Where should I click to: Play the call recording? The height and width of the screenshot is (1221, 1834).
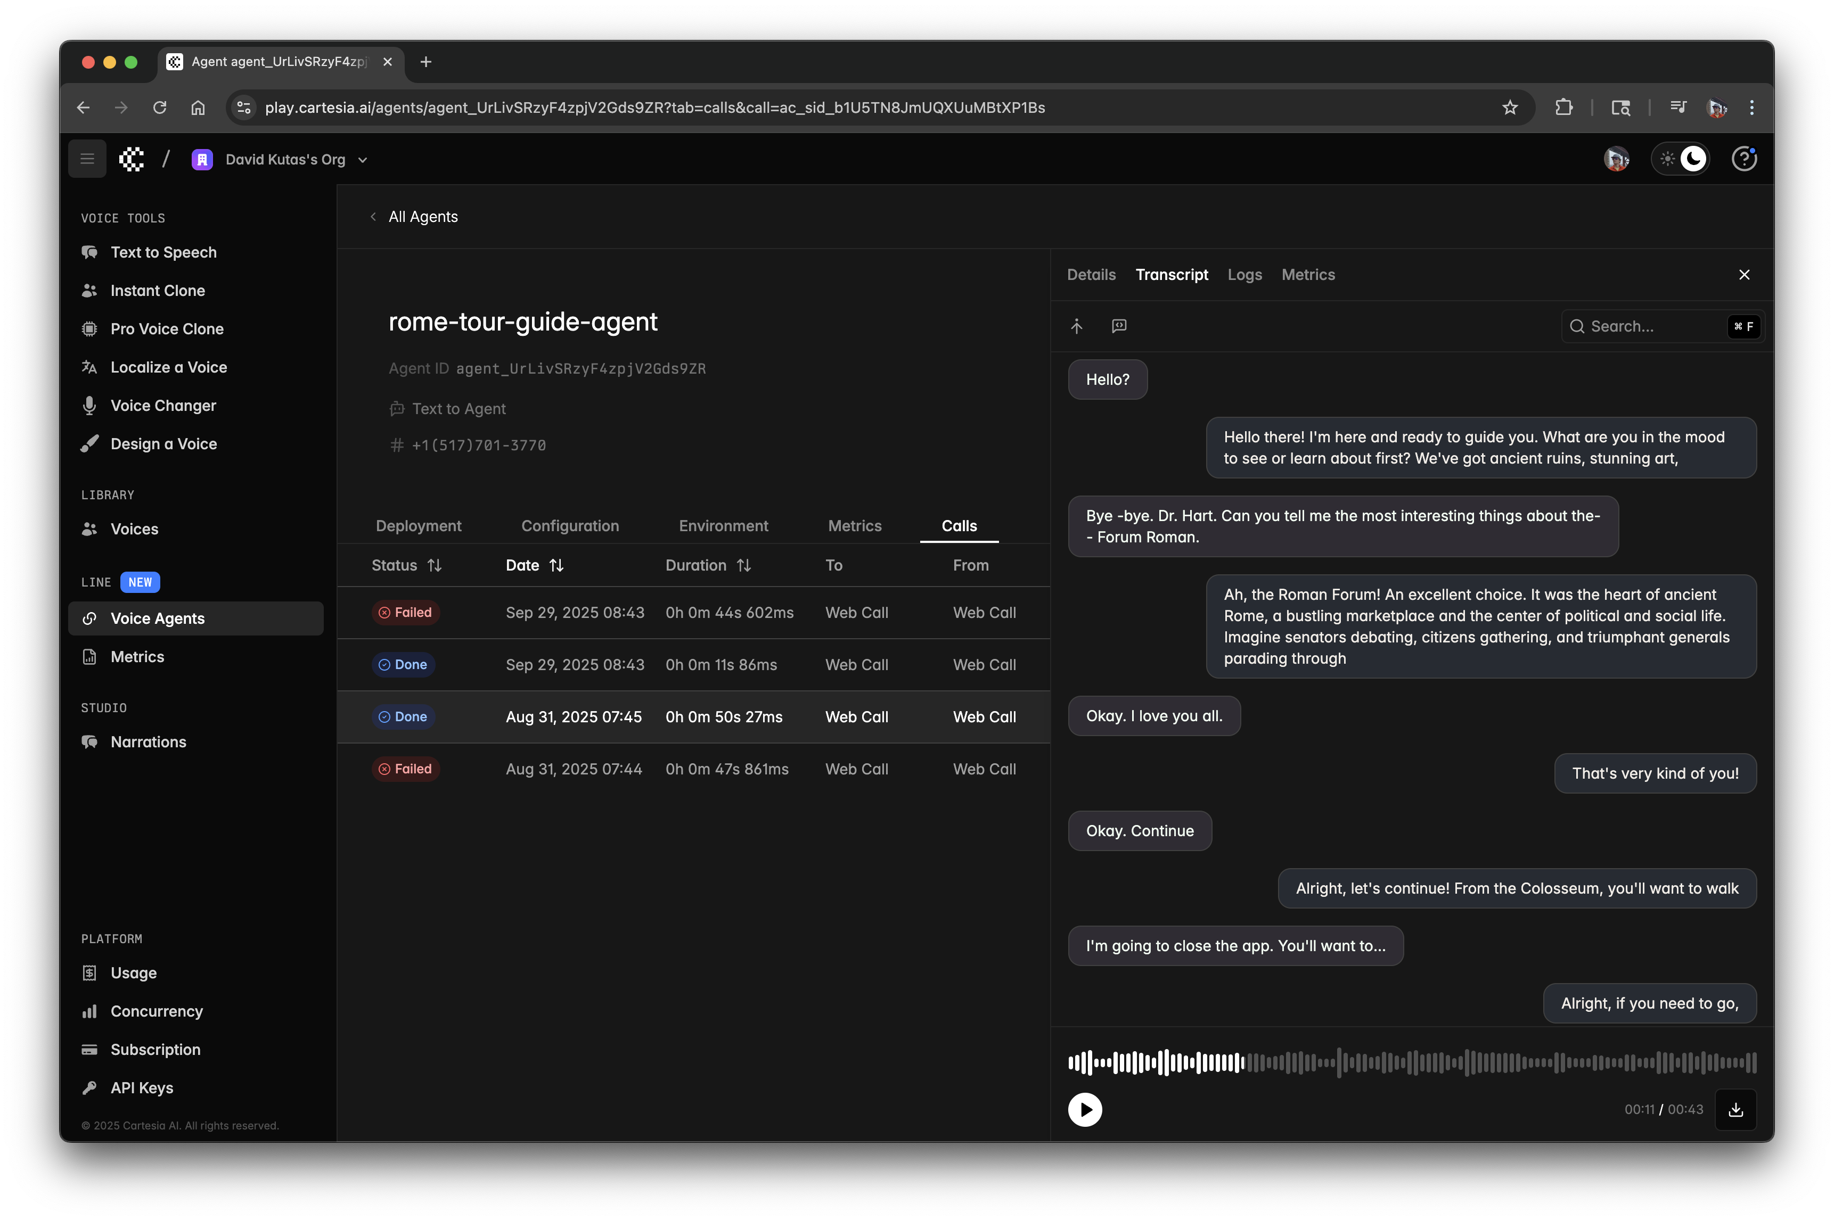1085,1109
